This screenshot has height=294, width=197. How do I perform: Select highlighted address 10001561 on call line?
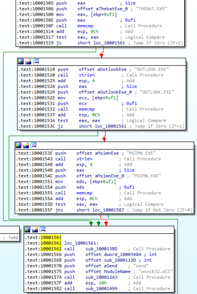pyautogui.click(x=51, y=249)
